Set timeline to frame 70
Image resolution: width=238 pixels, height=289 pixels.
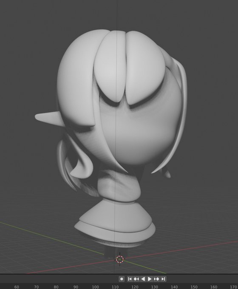tap(36, 287)
